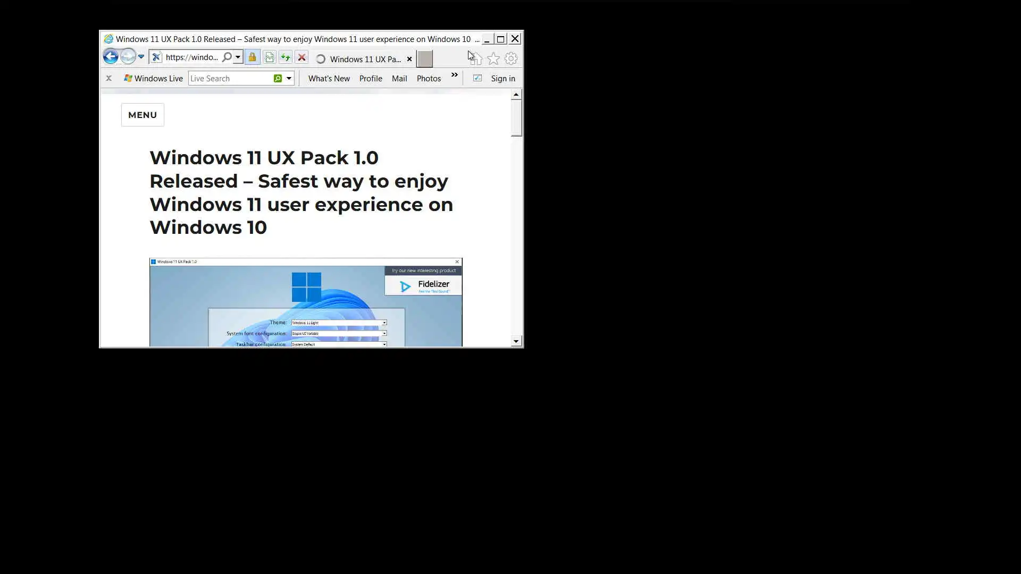Click the compatibility view icon
Image resolution: width=1021 pixels, height=574 pixels.
pos(270,57)
